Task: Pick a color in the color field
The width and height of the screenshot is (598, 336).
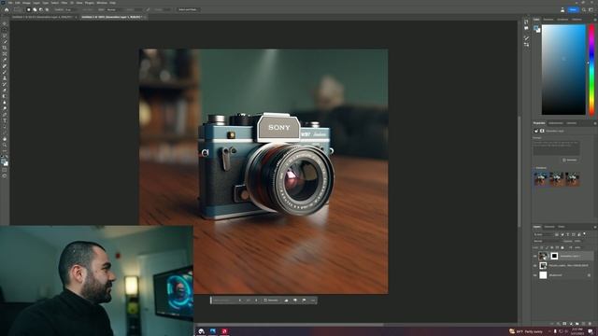Action: [563, 70]
